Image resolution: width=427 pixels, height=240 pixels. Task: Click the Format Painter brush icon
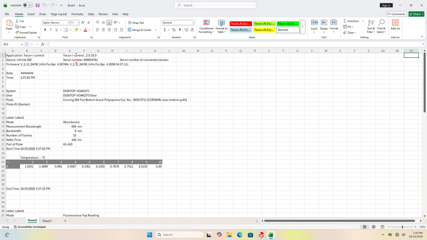click(17, 32)
